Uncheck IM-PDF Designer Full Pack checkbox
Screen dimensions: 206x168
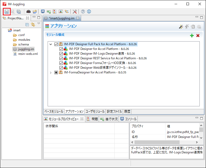click(x=56, y=44)
